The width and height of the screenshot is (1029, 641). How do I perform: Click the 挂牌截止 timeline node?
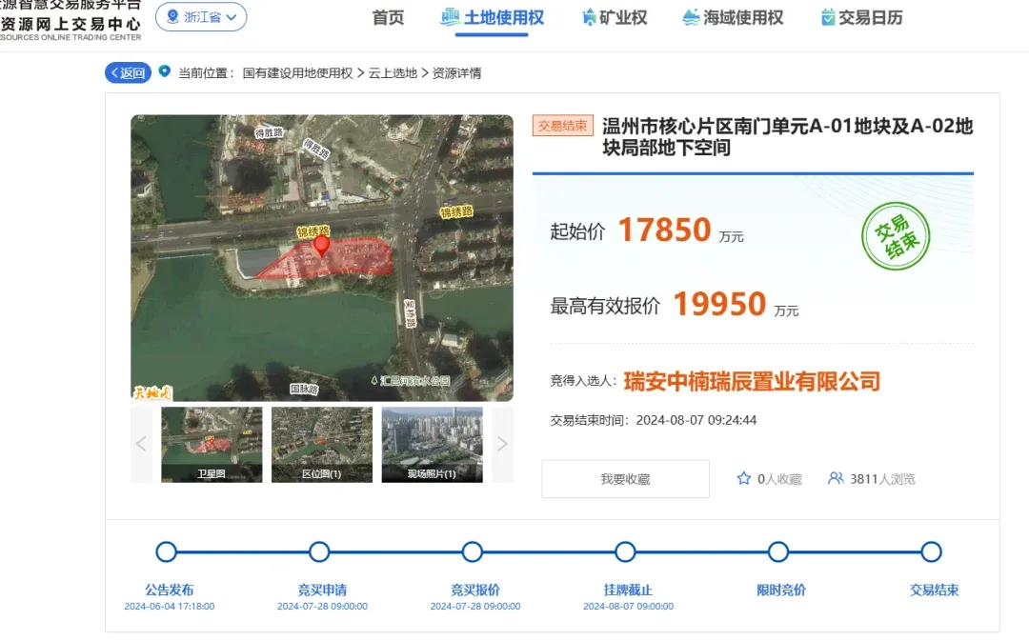pos(625,551)
